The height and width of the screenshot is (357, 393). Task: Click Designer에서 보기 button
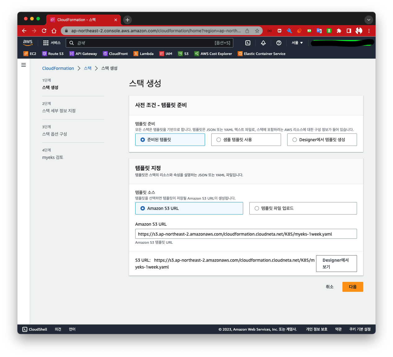(x=337, y=264)
